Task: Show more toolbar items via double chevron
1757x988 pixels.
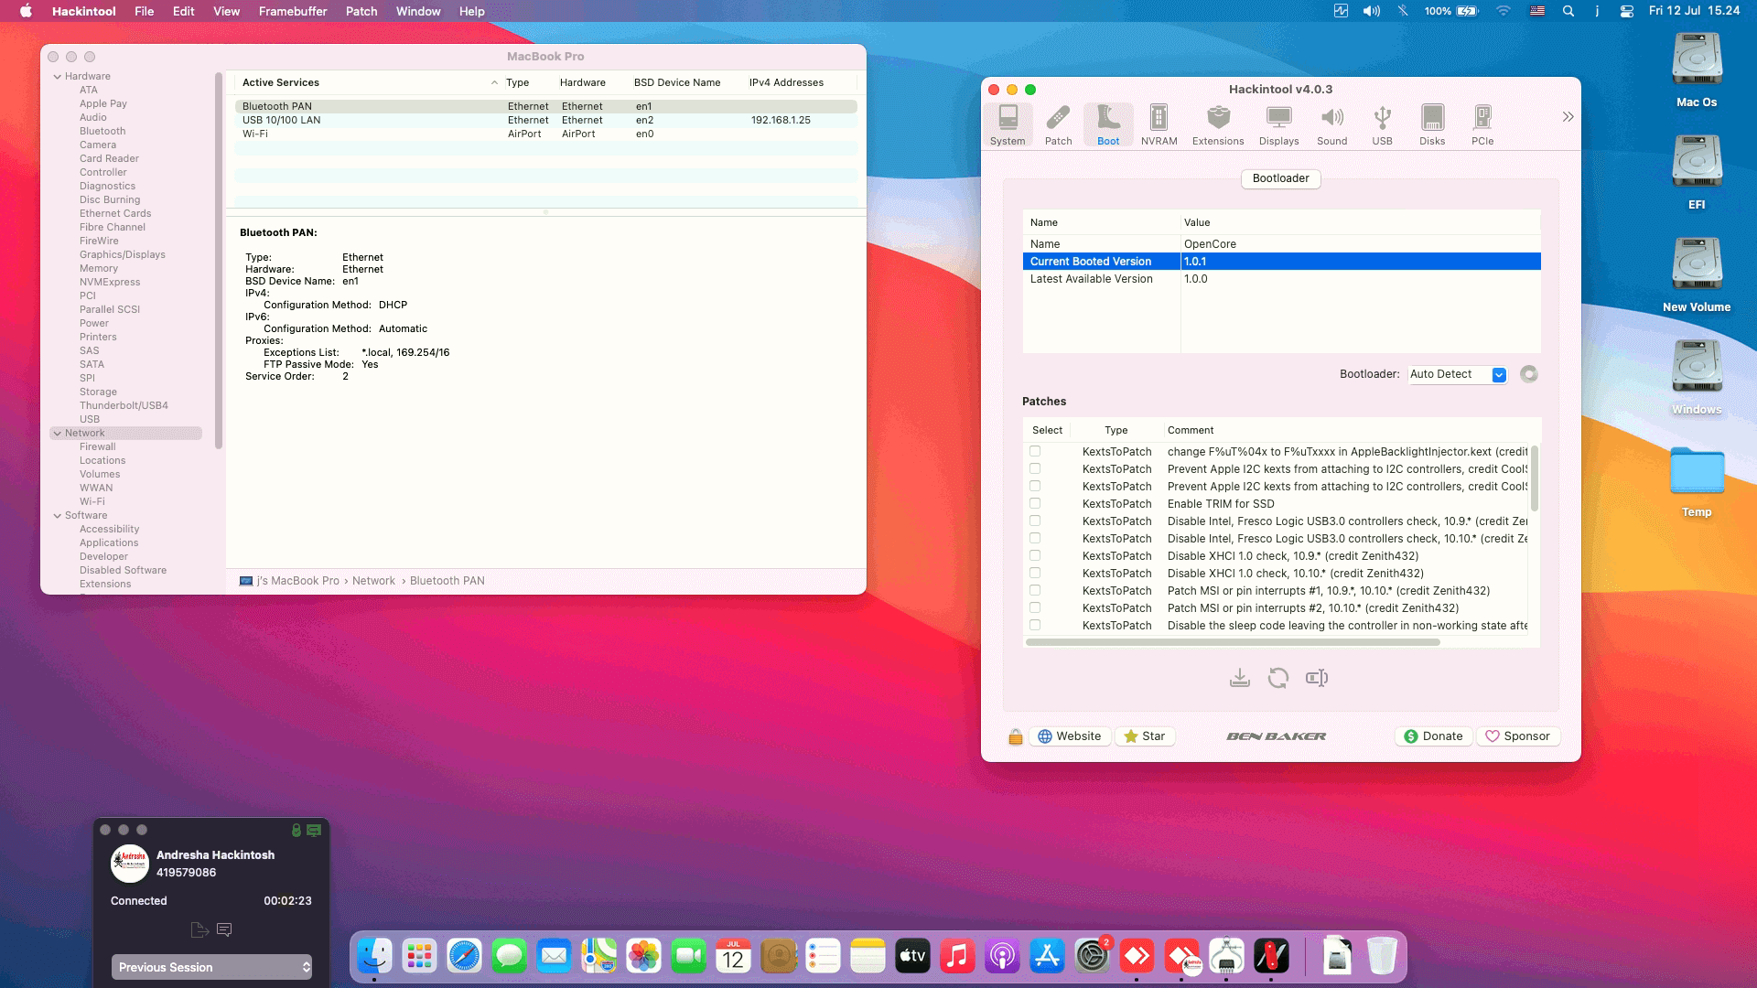Action: tap(1568, 117)
